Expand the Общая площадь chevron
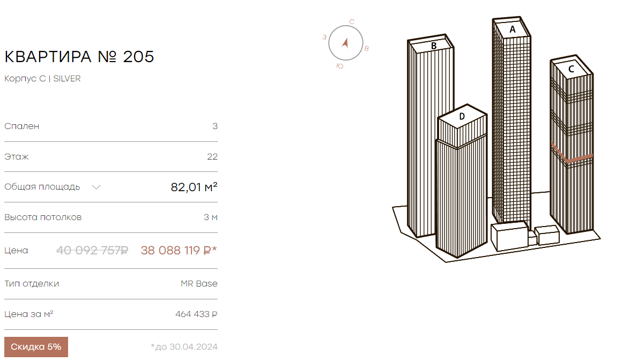 [96, 187]
